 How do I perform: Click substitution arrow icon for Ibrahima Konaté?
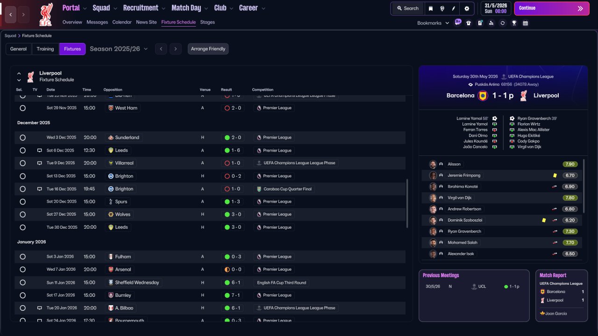tap(555, 187)
